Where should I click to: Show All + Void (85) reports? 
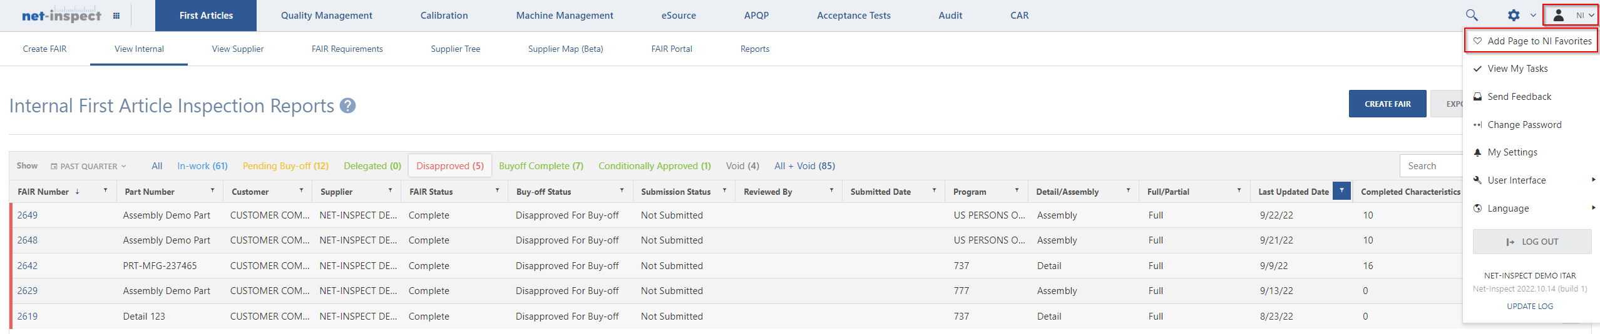[804, 166]
